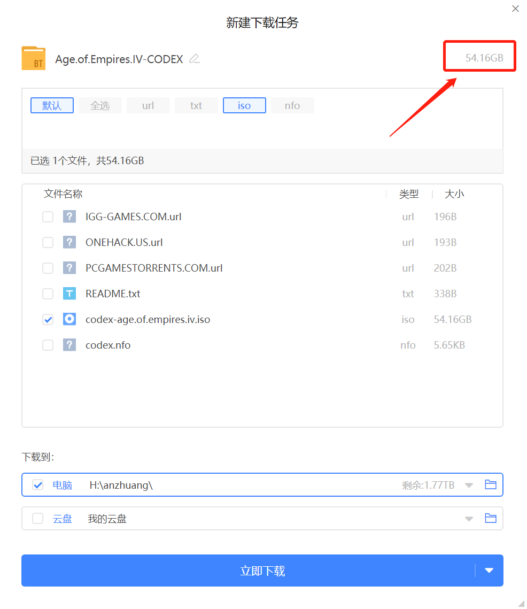
Task: Click the 剩余:1.77TB free space text
Action: click(428, 485)
